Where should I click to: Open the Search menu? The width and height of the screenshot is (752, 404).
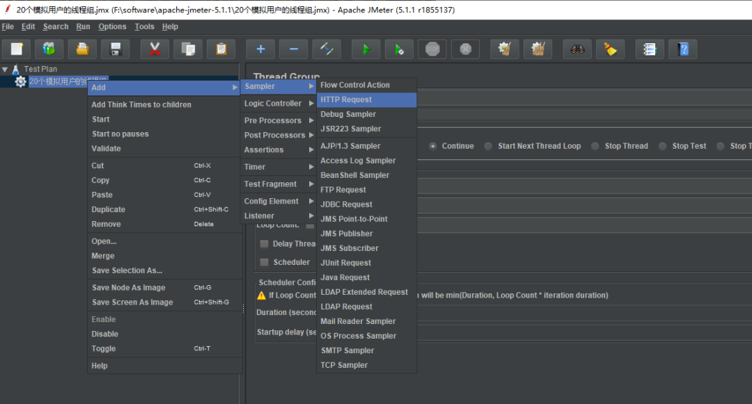pyautogui.click(x=56, y=27)
